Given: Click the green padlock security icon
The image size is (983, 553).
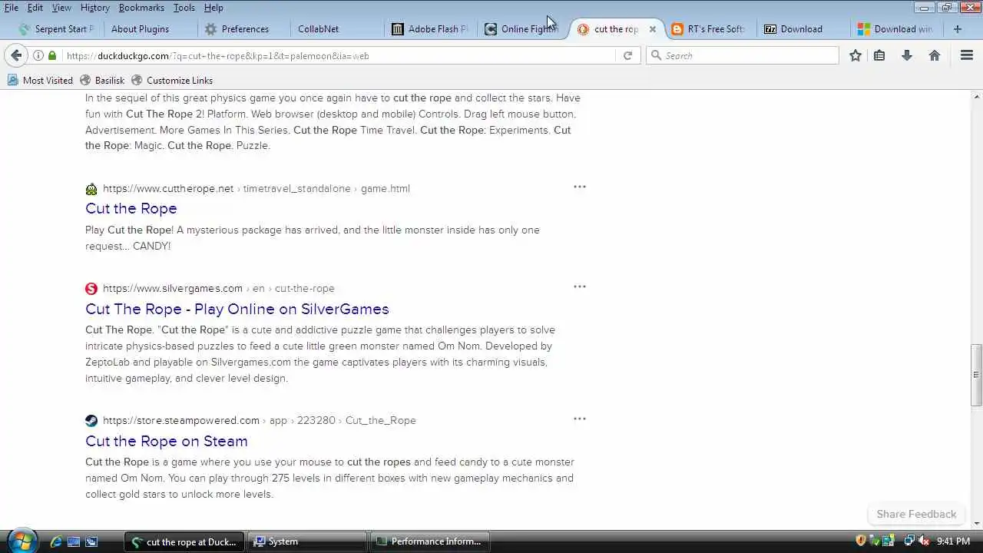Looking at the screenshot, I should 52,55.
